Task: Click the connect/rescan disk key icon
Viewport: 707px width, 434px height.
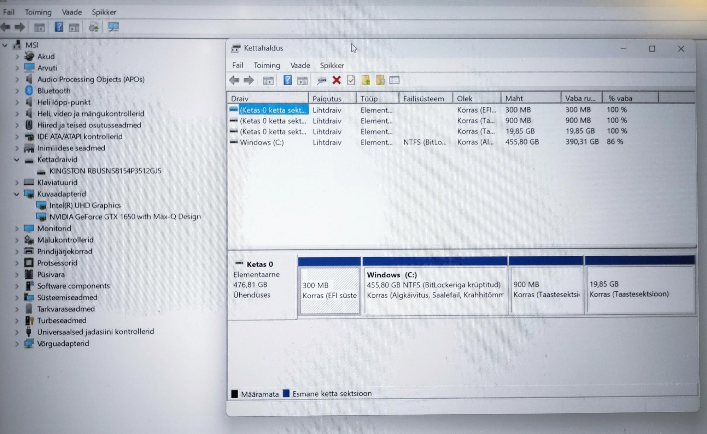Action: click(x=321, y=81)
